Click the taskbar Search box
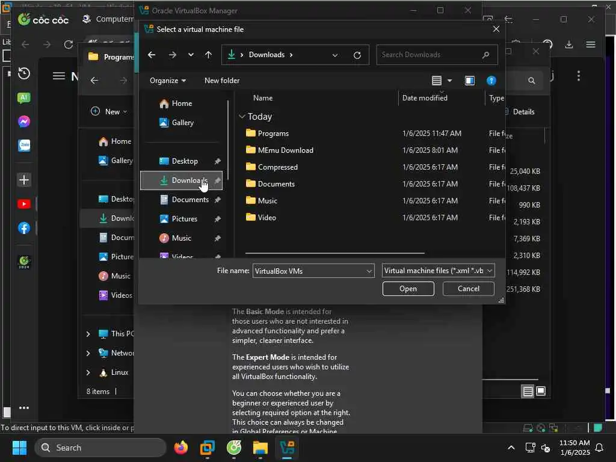This screenshot has width=616, height=462. [x=100, y=448]
